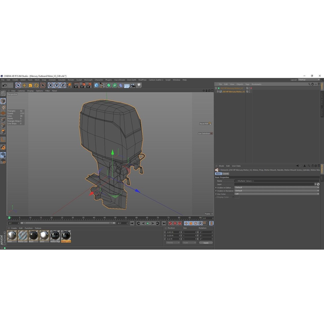Toggle the X axis lock
324x324 pixels.
(51, 85)
